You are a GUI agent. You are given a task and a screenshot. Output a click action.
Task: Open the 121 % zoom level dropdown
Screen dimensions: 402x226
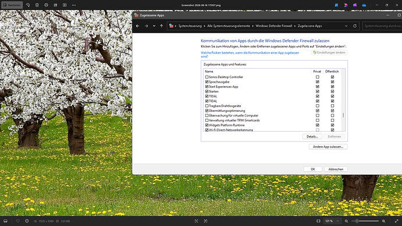pyautogui.click(x=338, y=221)
